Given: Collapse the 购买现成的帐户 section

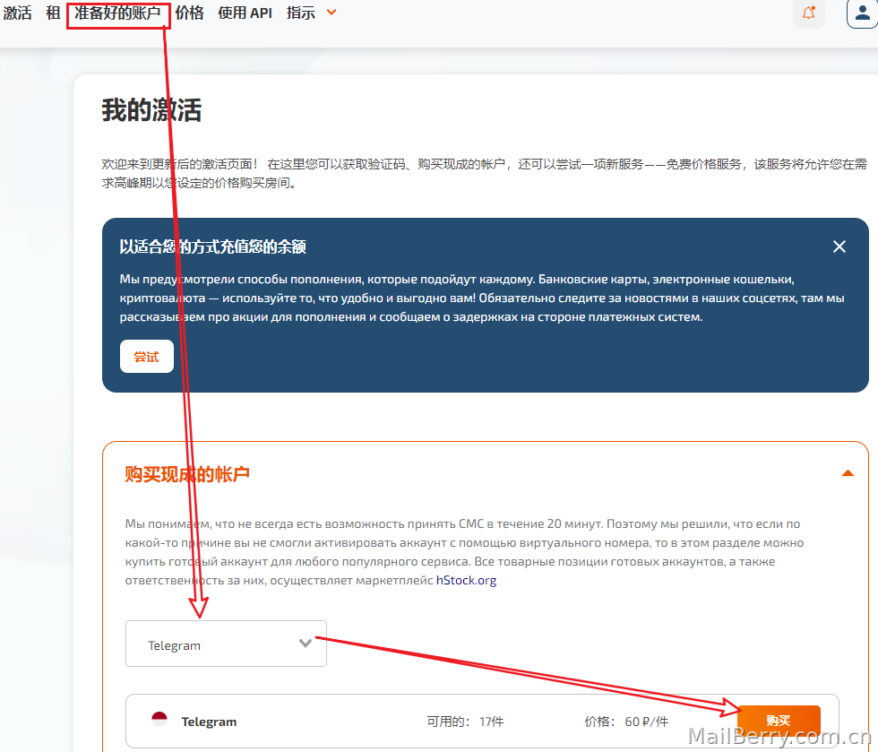Looking at the screenshot, I should 848,473.
